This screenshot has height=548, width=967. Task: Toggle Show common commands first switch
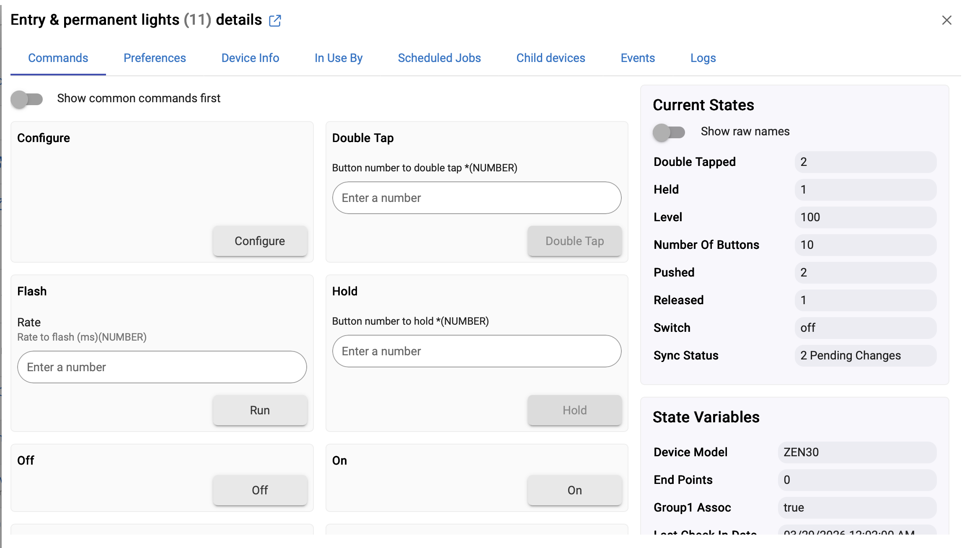click(27, 99)
